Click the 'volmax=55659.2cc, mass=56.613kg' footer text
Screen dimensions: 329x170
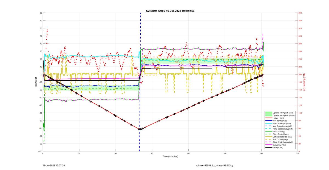point(214,165)
